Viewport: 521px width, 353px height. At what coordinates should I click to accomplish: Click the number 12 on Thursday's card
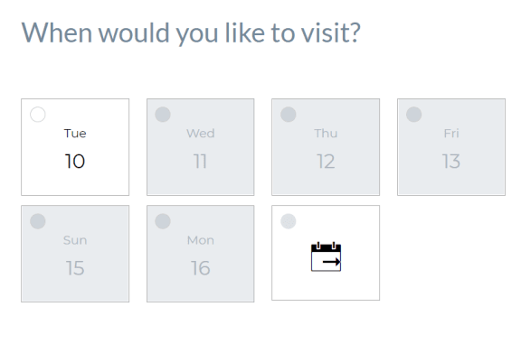pyautogui.click(x=326, y=162)
